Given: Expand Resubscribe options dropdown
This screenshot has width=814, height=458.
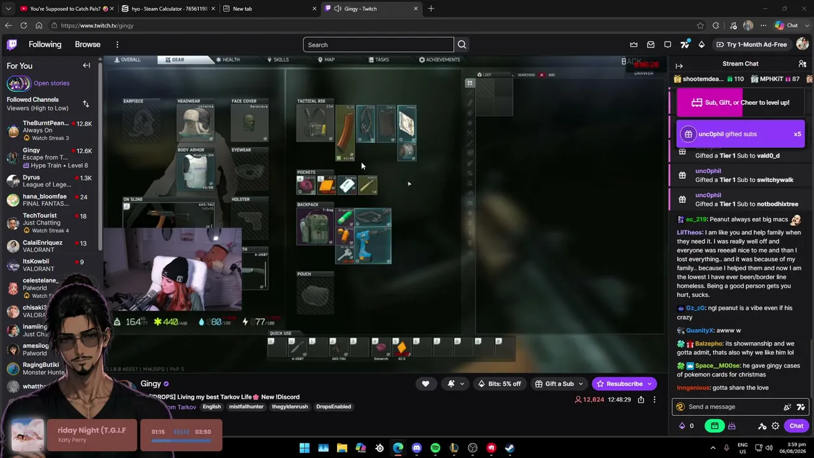Looking at the screenshot, I should pos(649,384).
